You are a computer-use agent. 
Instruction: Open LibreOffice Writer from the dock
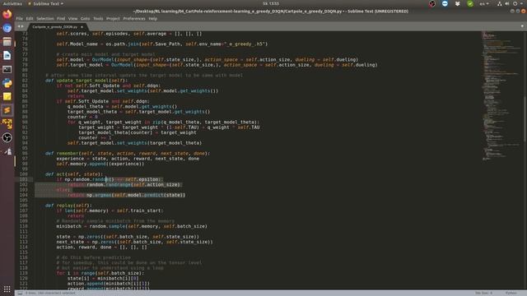[7, 55]
